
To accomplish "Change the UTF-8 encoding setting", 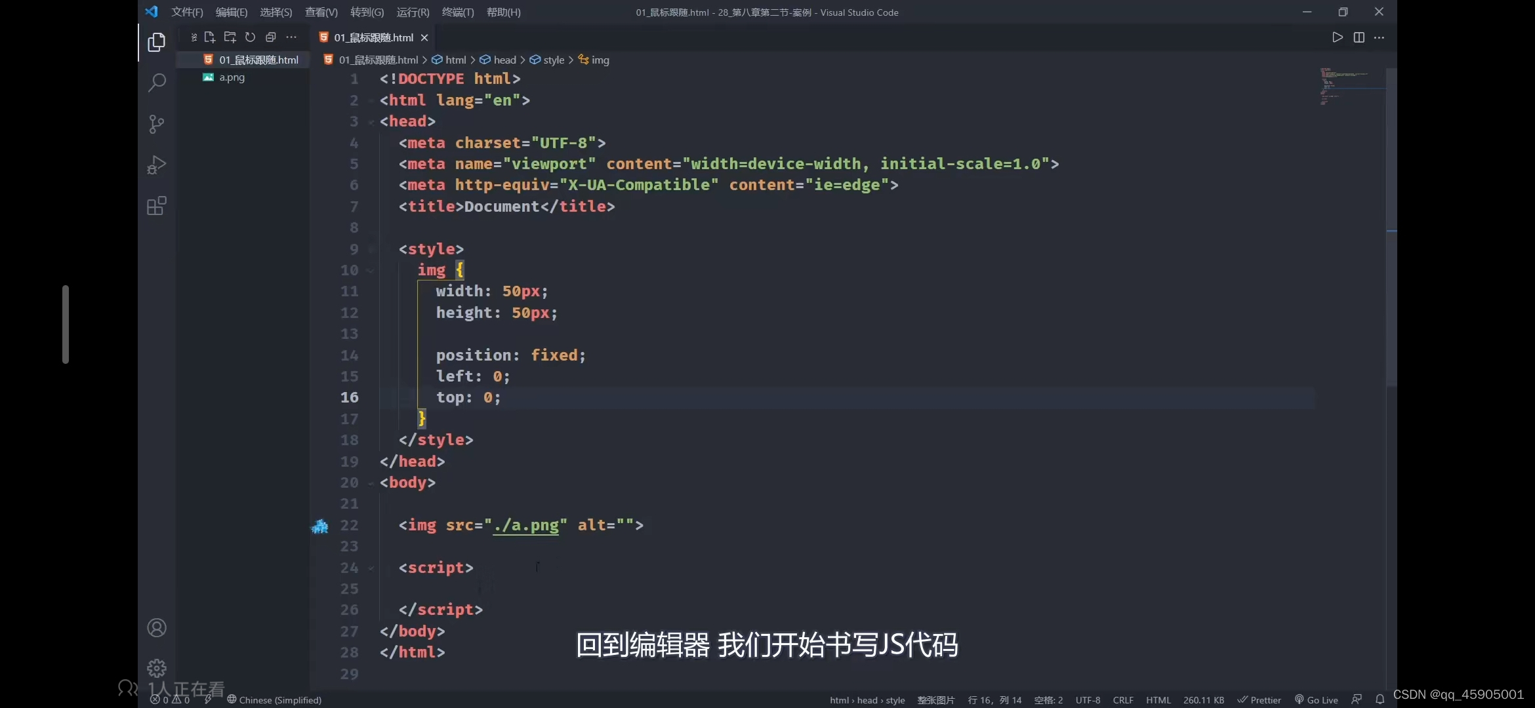I will click(x=1088, y=699).
